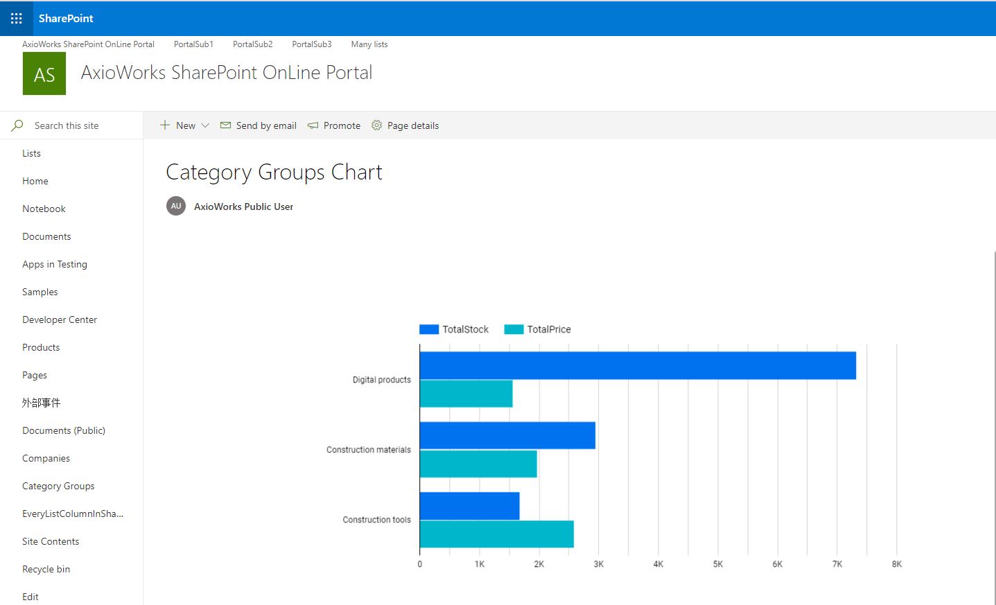Image resolution: width=996 pixels, height=605 pixels.
Task: Click the search magnifier icon
Action: [17, 125]
